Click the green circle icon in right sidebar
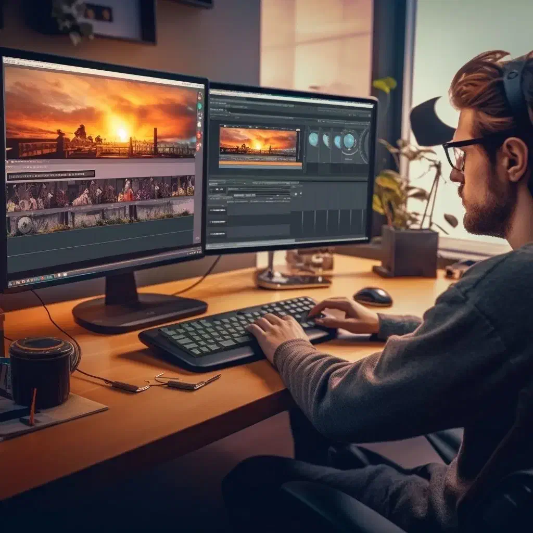This screenshot has height=533, width=533. tap(199, 106)
